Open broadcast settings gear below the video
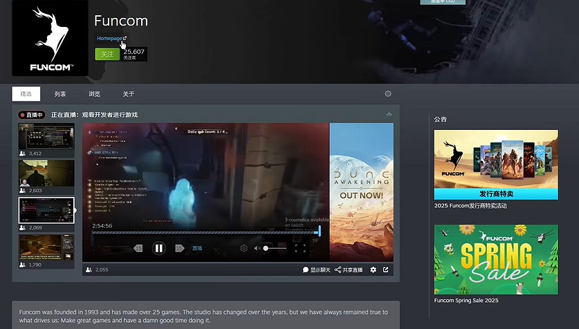The height and width of the screenshot is (329, 579). pos(374,270)
